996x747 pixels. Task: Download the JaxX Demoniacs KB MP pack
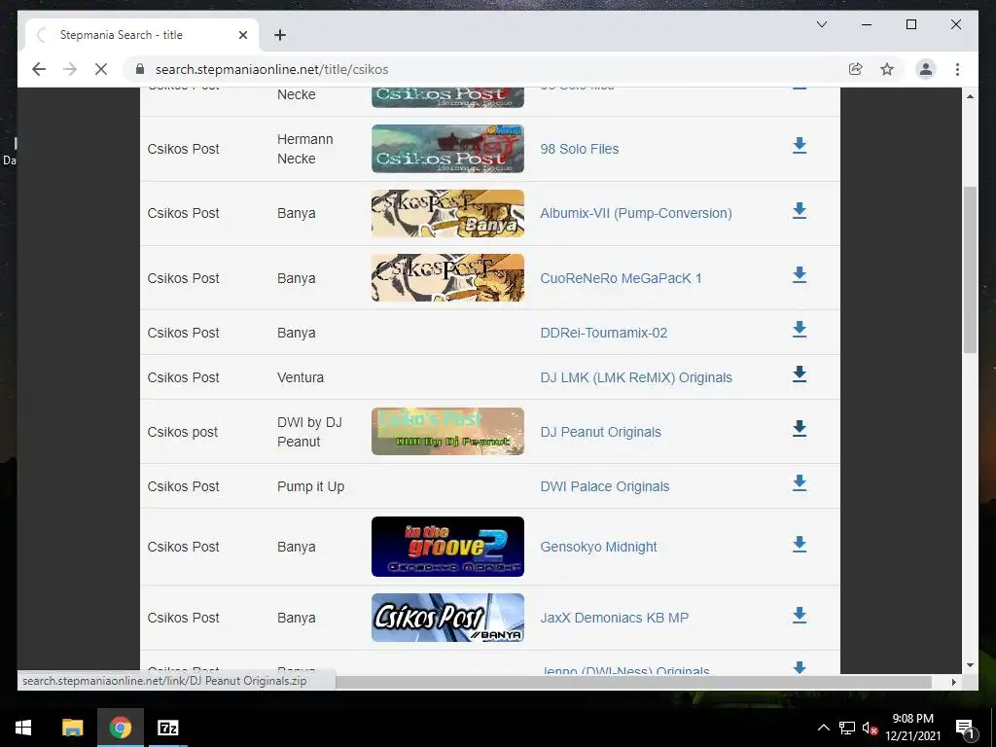(x=800, y=615)
